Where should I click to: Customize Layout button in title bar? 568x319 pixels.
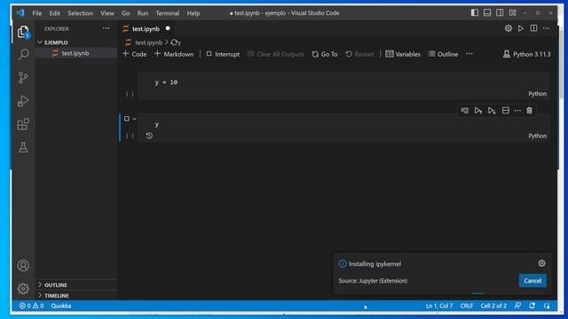(513, 12)
